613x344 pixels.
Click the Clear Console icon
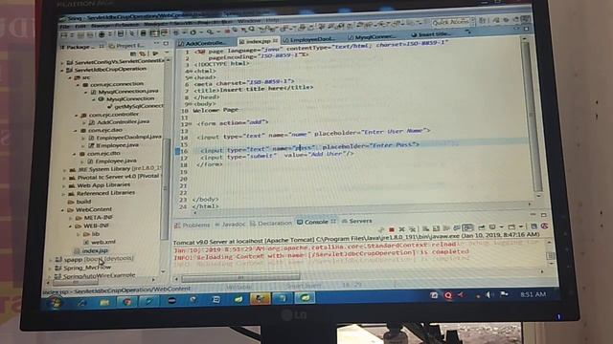[x=425, y=228]
